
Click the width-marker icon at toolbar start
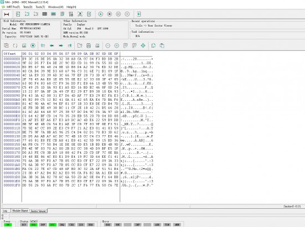[7, 14]
